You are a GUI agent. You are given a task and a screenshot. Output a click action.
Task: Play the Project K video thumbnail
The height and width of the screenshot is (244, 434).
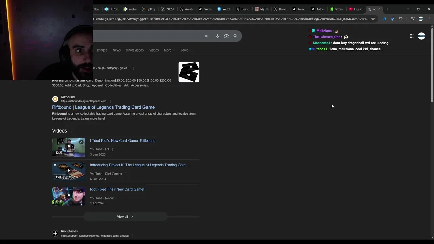(x=68, y=171)
